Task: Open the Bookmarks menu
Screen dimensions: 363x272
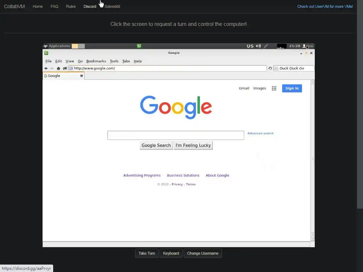Action: [96, 61]
